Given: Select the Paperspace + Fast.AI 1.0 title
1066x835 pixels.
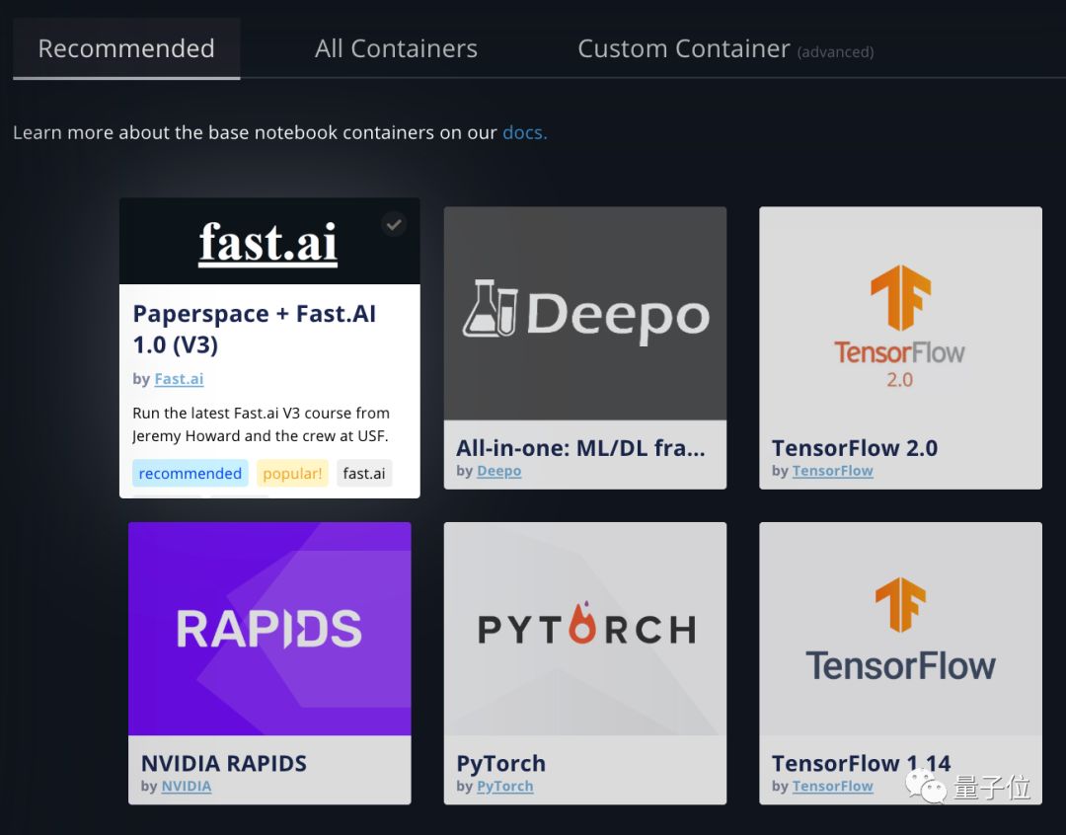Looking at the screenshot, I should coord(254,329).
